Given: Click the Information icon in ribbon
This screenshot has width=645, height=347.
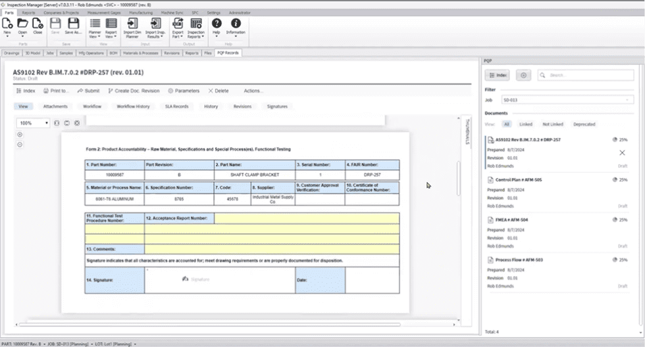Looking at the screenshot, I should pos(236,24).
